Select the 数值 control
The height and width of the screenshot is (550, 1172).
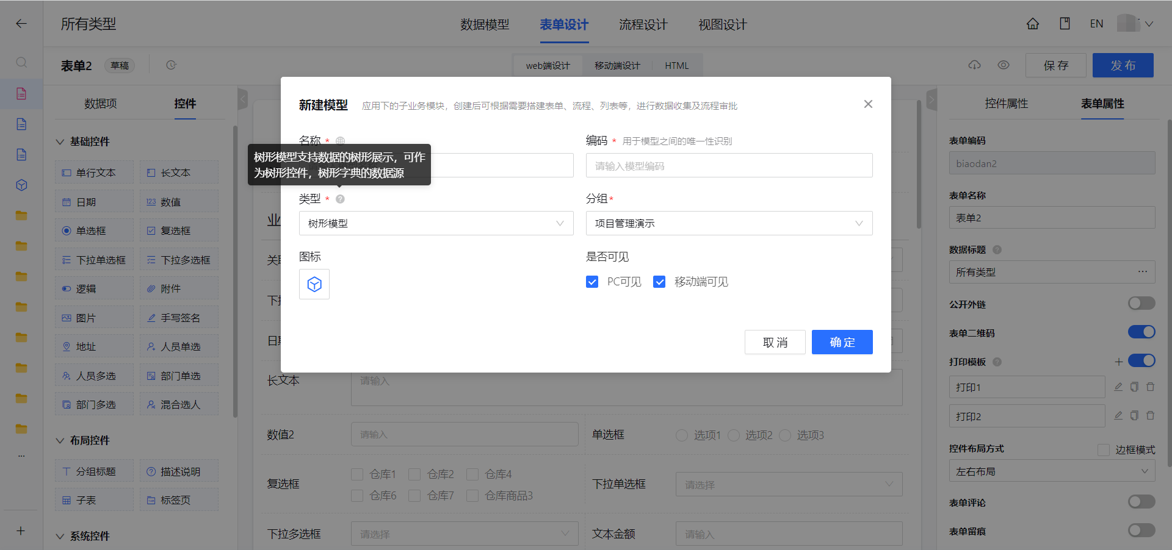click(x=179, y=202)
